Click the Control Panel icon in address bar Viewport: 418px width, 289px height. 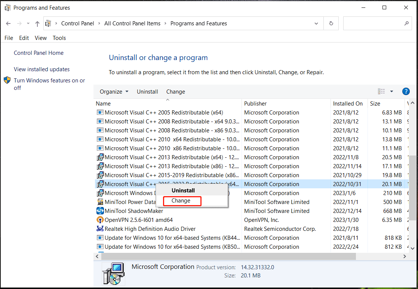point(48,23)
